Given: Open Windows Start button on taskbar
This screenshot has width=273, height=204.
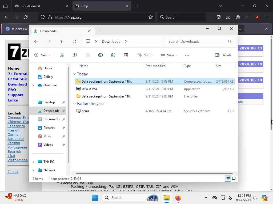Looking at the screenshot, I should tap(95, 198).
